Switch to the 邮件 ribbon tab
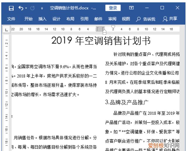 (x=98, y=19)
